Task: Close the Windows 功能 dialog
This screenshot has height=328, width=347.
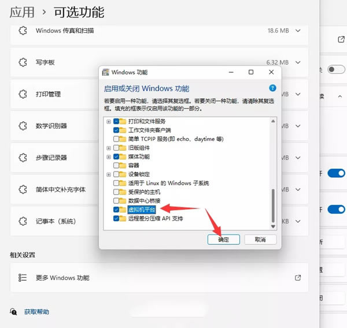Action: click(x=271, y=72)
